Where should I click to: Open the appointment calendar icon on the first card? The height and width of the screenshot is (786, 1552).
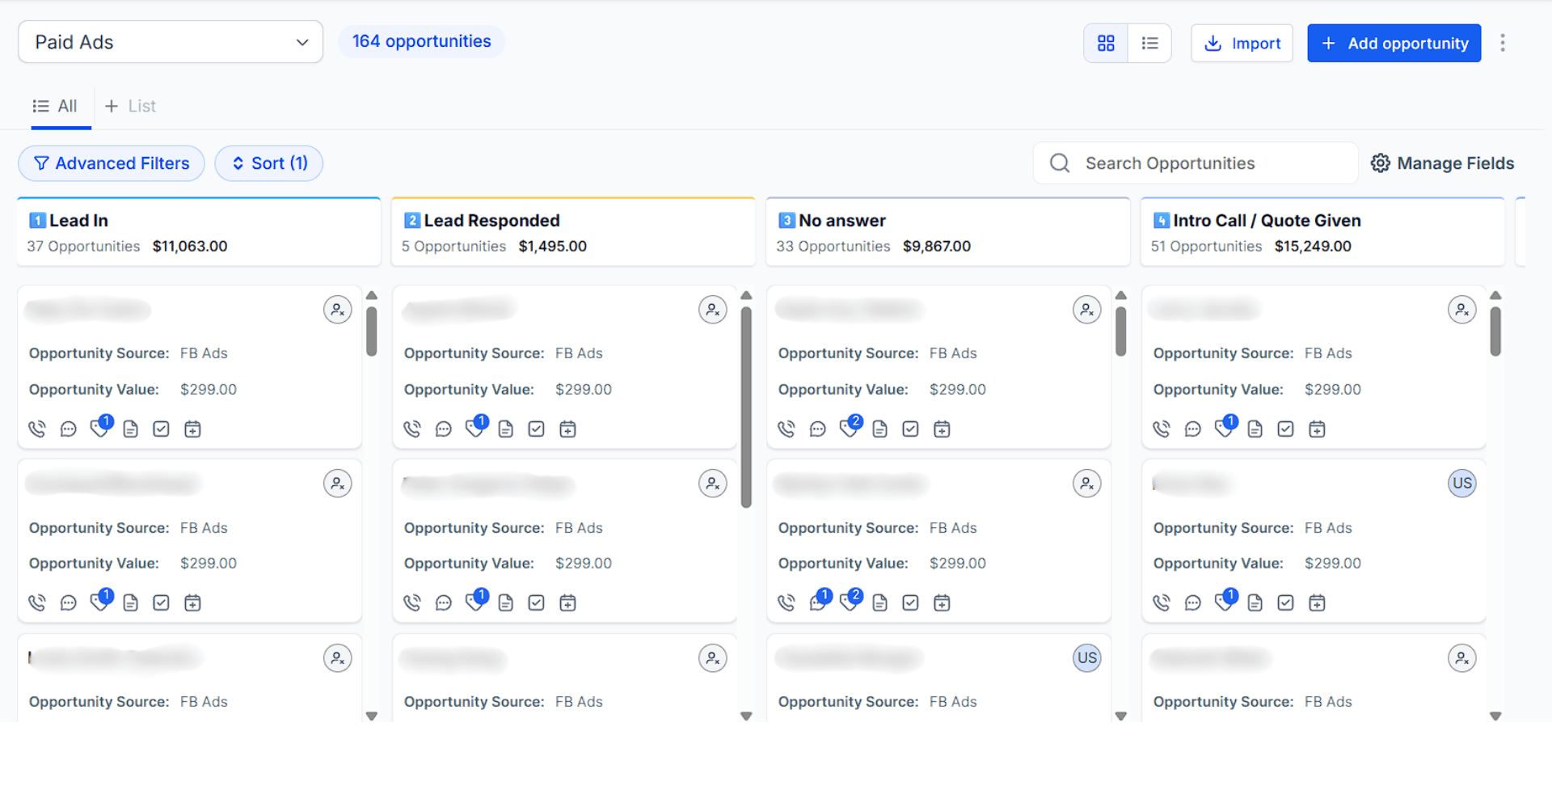click(x=192, y=429)
